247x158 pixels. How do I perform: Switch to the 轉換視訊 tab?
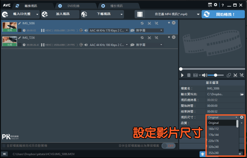point(31,6)
